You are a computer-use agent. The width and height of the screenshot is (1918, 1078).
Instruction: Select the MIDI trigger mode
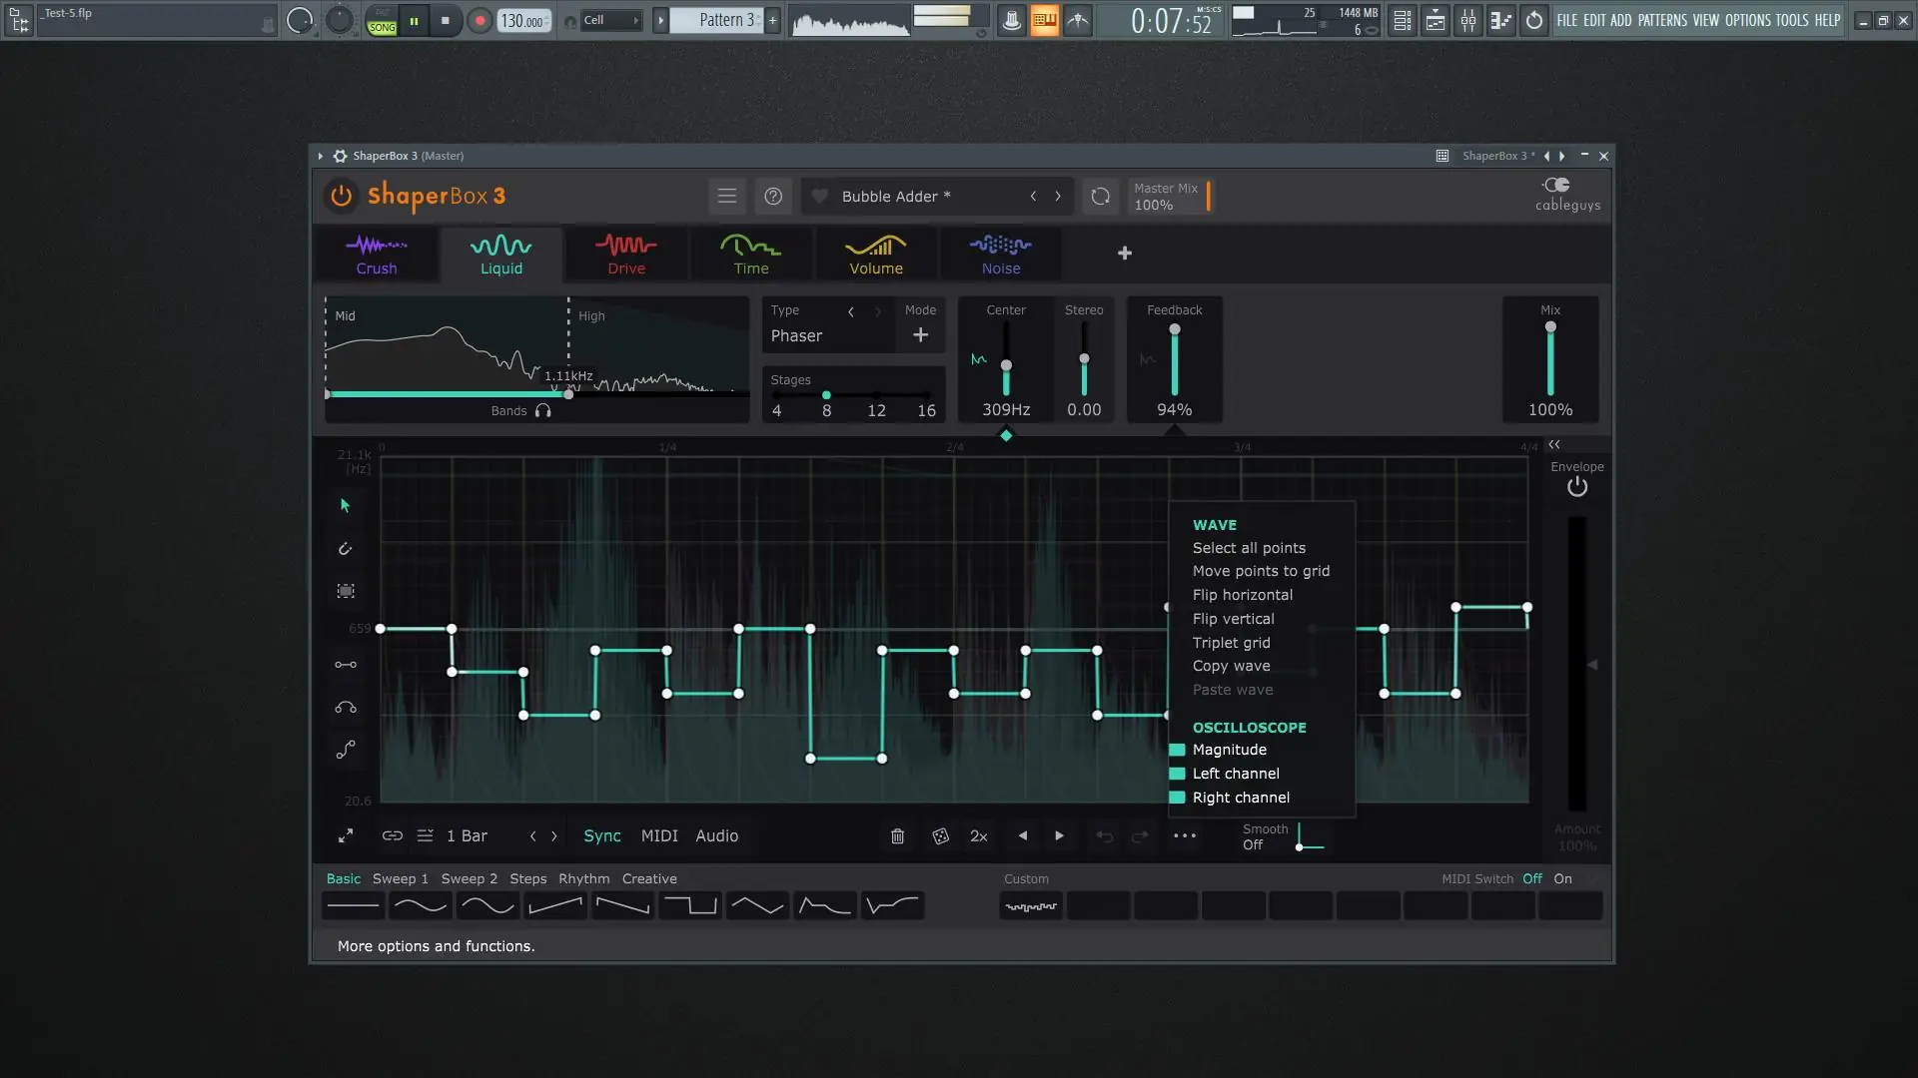659,836
